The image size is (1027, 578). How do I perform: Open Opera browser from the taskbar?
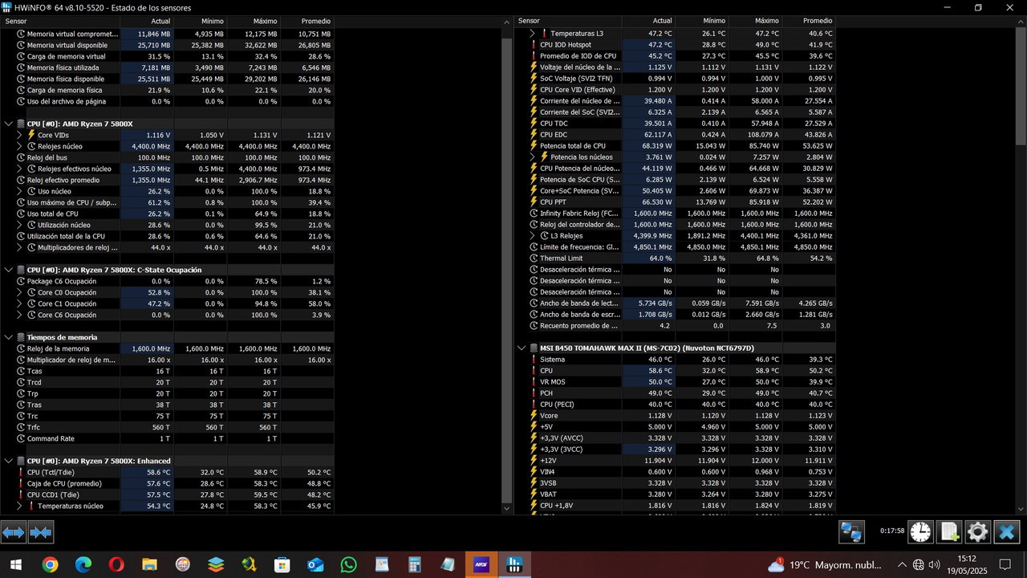point(116,565)
